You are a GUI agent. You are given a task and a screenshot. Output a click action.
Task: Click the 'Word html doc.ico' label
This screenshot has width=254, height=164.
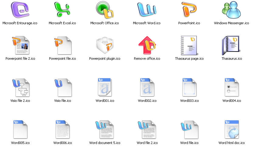coord(232,143)
